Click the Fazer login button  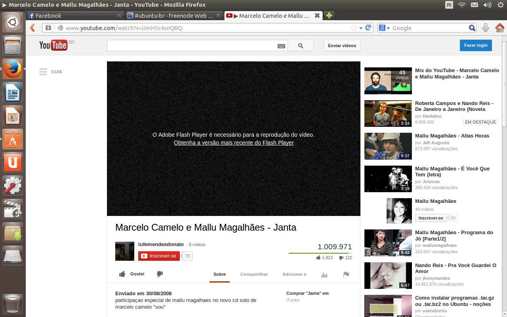pyautogui.click(x=476, y=45)
